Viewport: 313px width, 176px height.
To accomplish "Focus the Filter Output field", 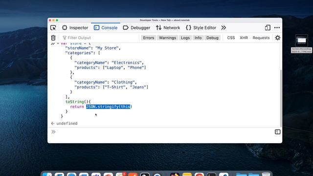I will tap(100, 38).
